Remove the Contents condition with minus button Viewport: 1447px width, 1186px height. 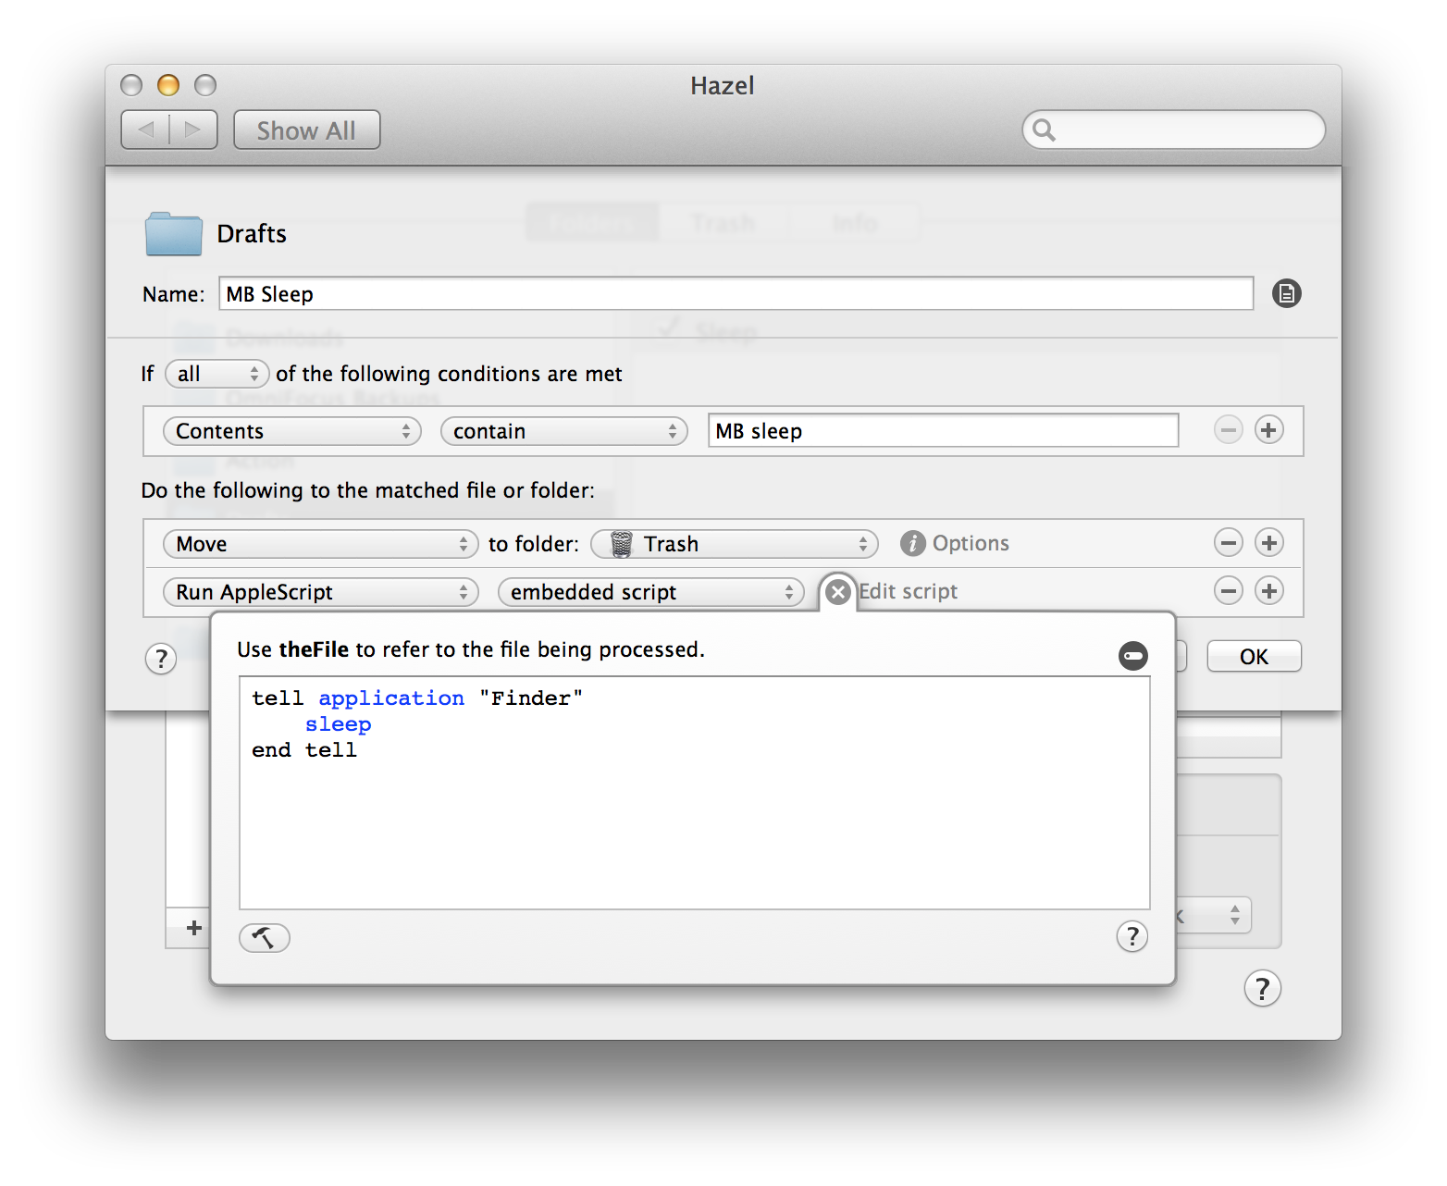click(1228, 430)
